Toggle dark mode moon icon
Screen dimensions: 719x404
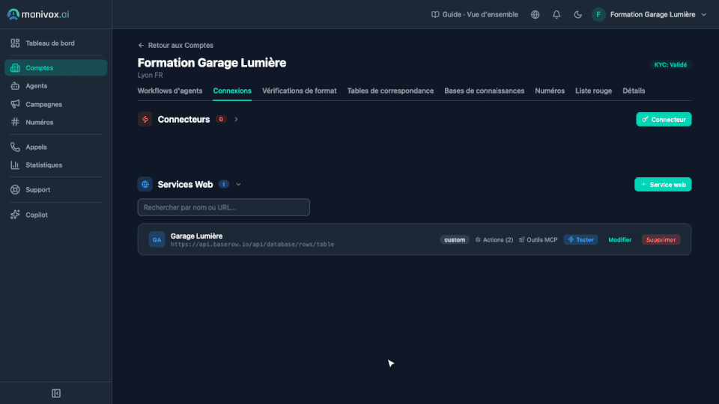click(577, 15)
